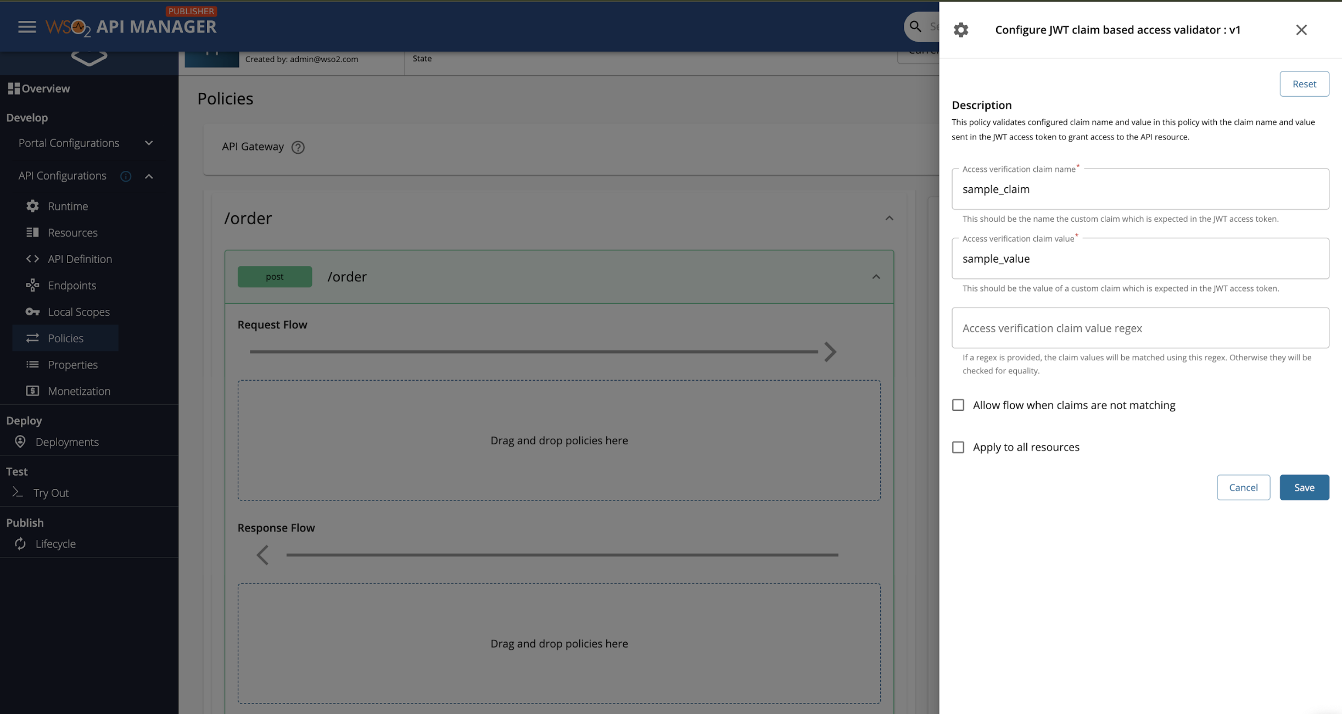Open the API Definition editor

pos(79,259)
